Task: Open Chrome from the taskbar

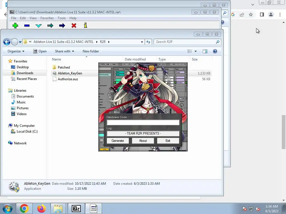Action: 24,208
